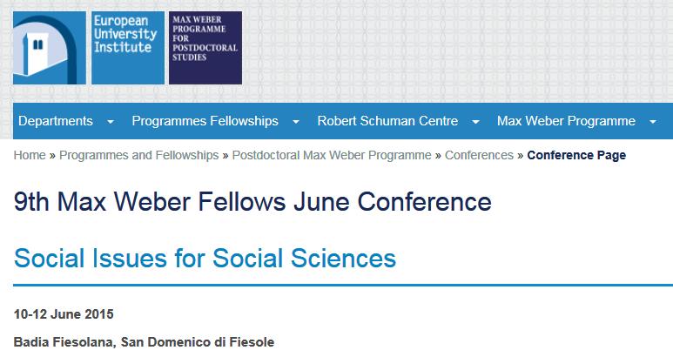The width and height of the screenshot is (673, 357).
Task: Open the Departments menu item
Action: pyautogui.click(x=56, y=121)
